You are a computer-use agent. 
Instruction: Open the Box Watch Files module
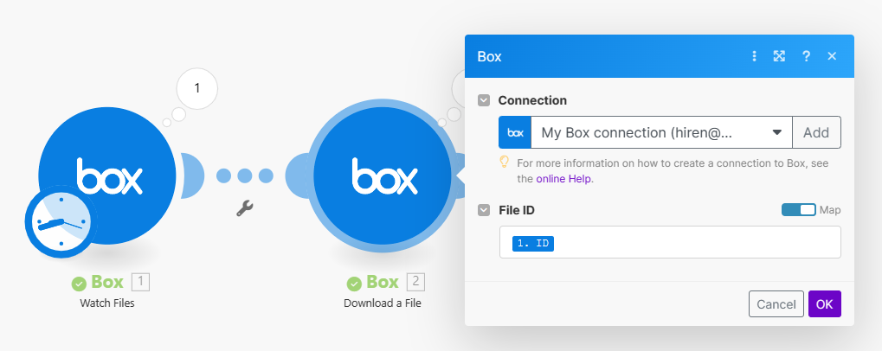tap(107, 175)
